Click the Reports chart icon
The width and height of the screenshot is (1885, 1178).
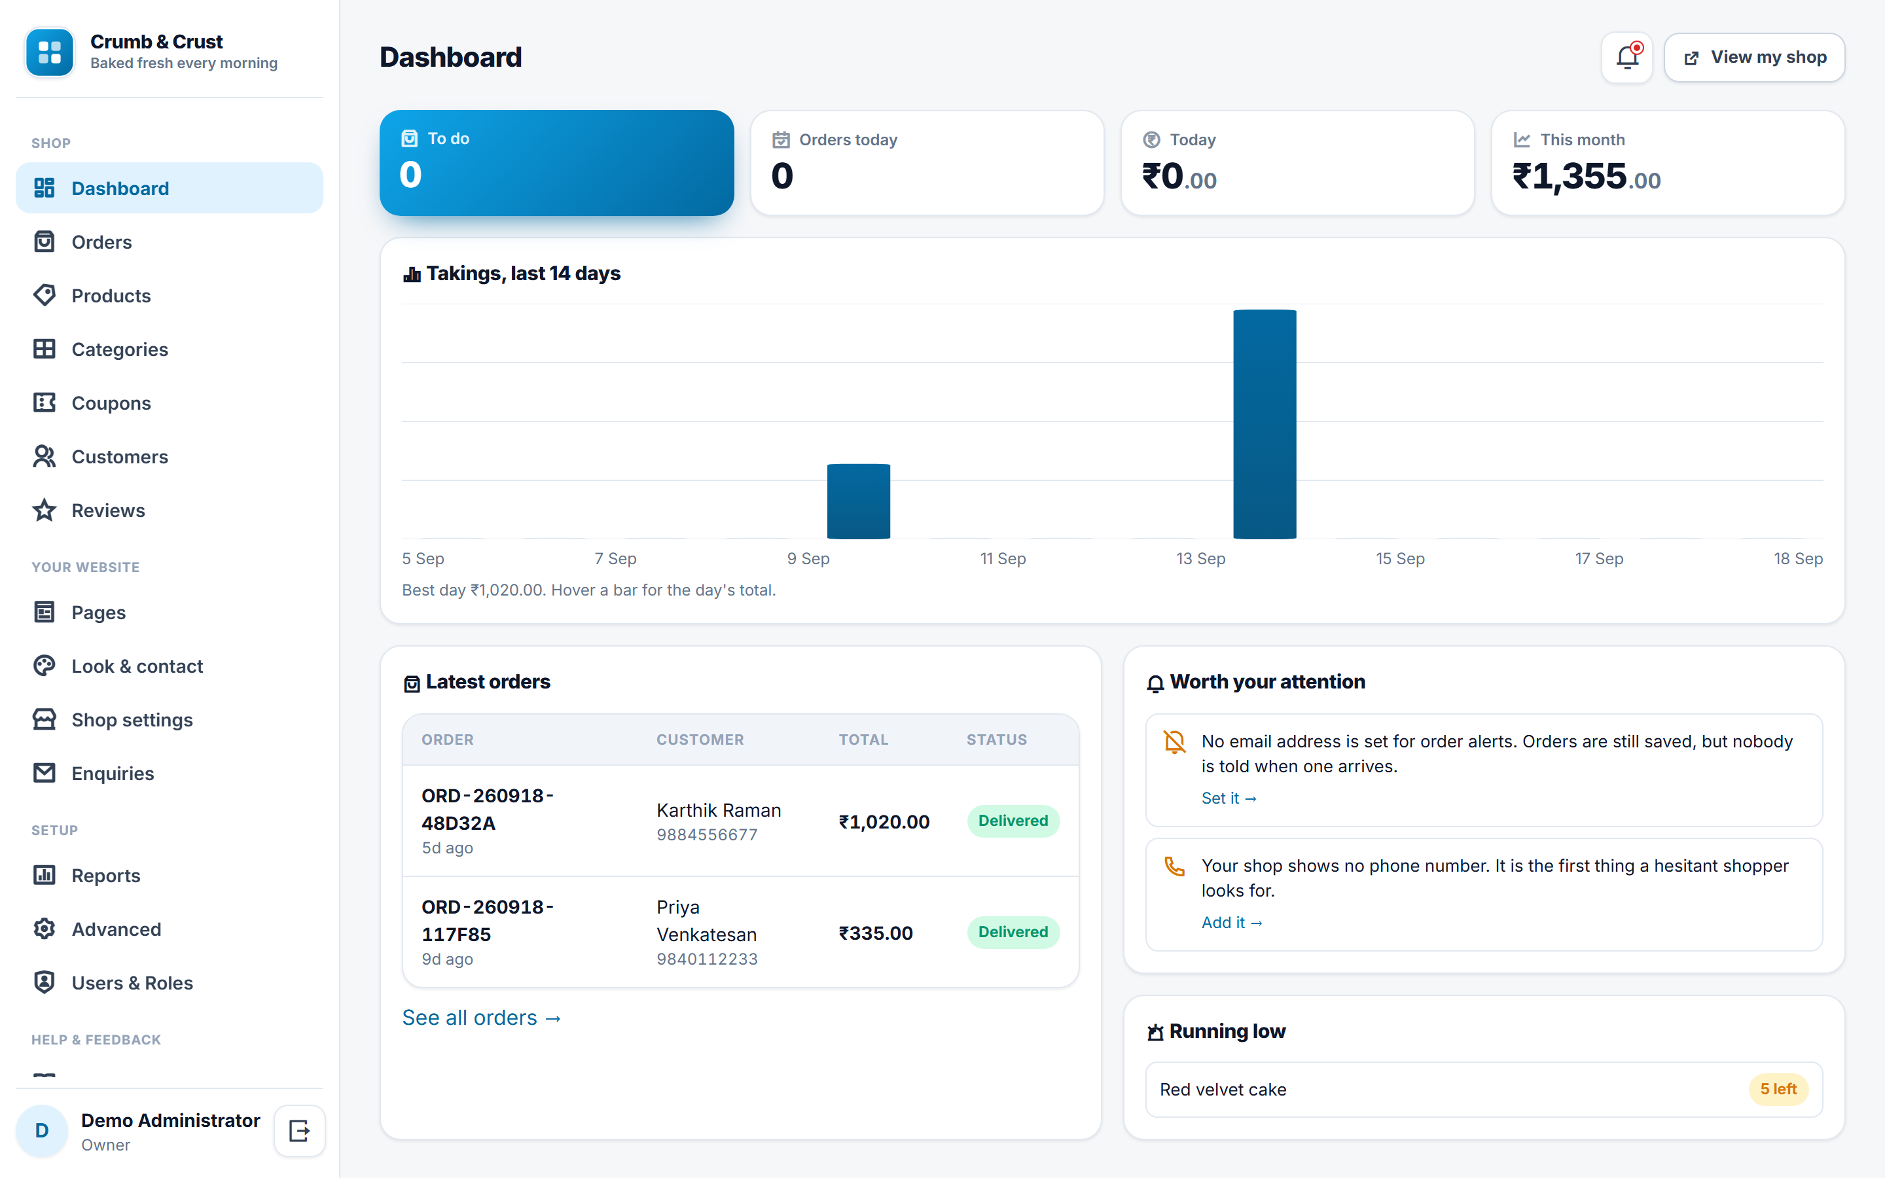pyautogui.click(x=45, y=875)
